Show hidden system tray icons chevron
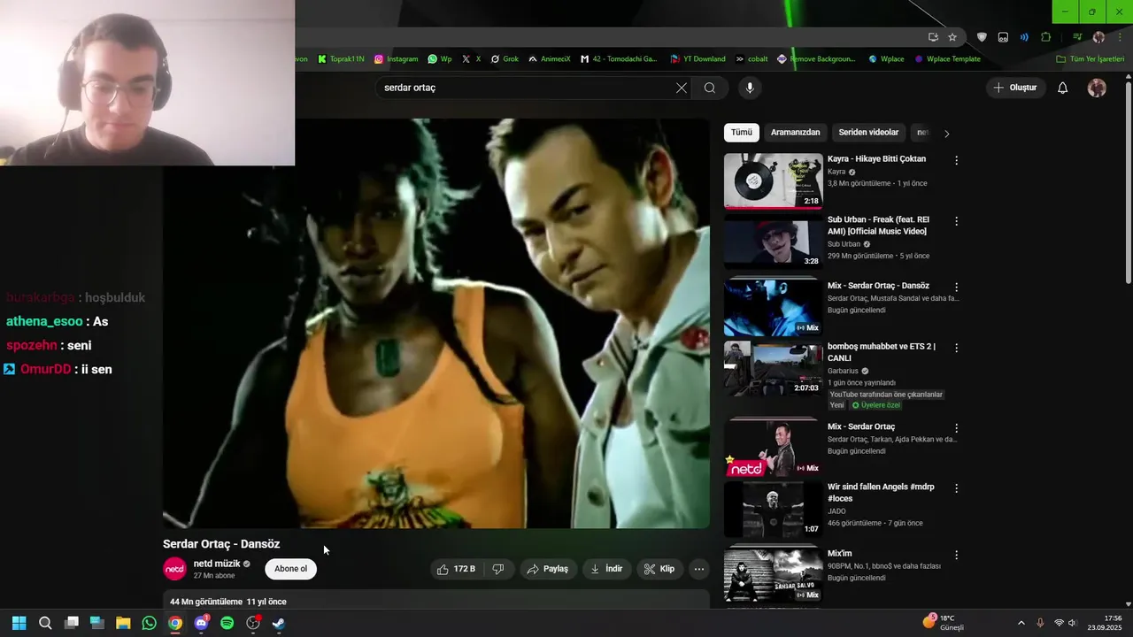This screenshot has height=637, width=1133. coord(1021,623)
